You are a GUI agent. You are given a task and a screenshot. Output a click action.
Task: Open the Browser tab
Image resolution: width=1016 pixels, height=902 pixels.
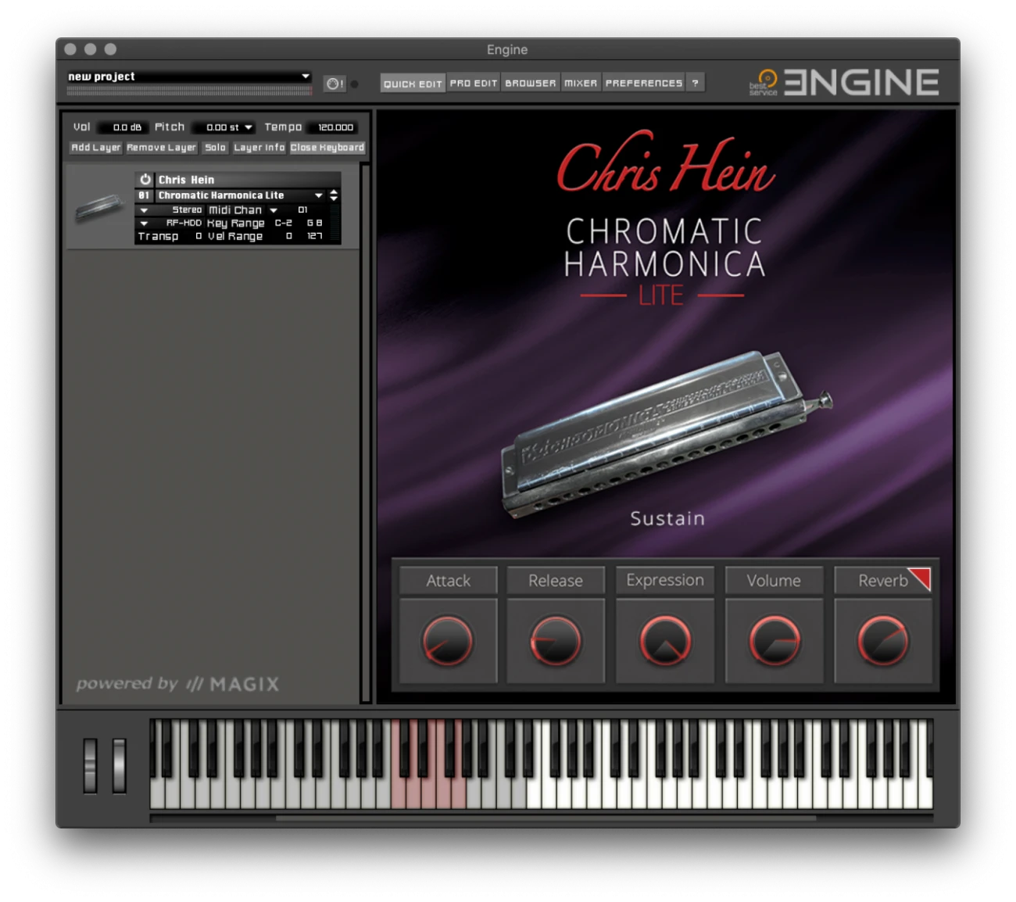(531, 83)
